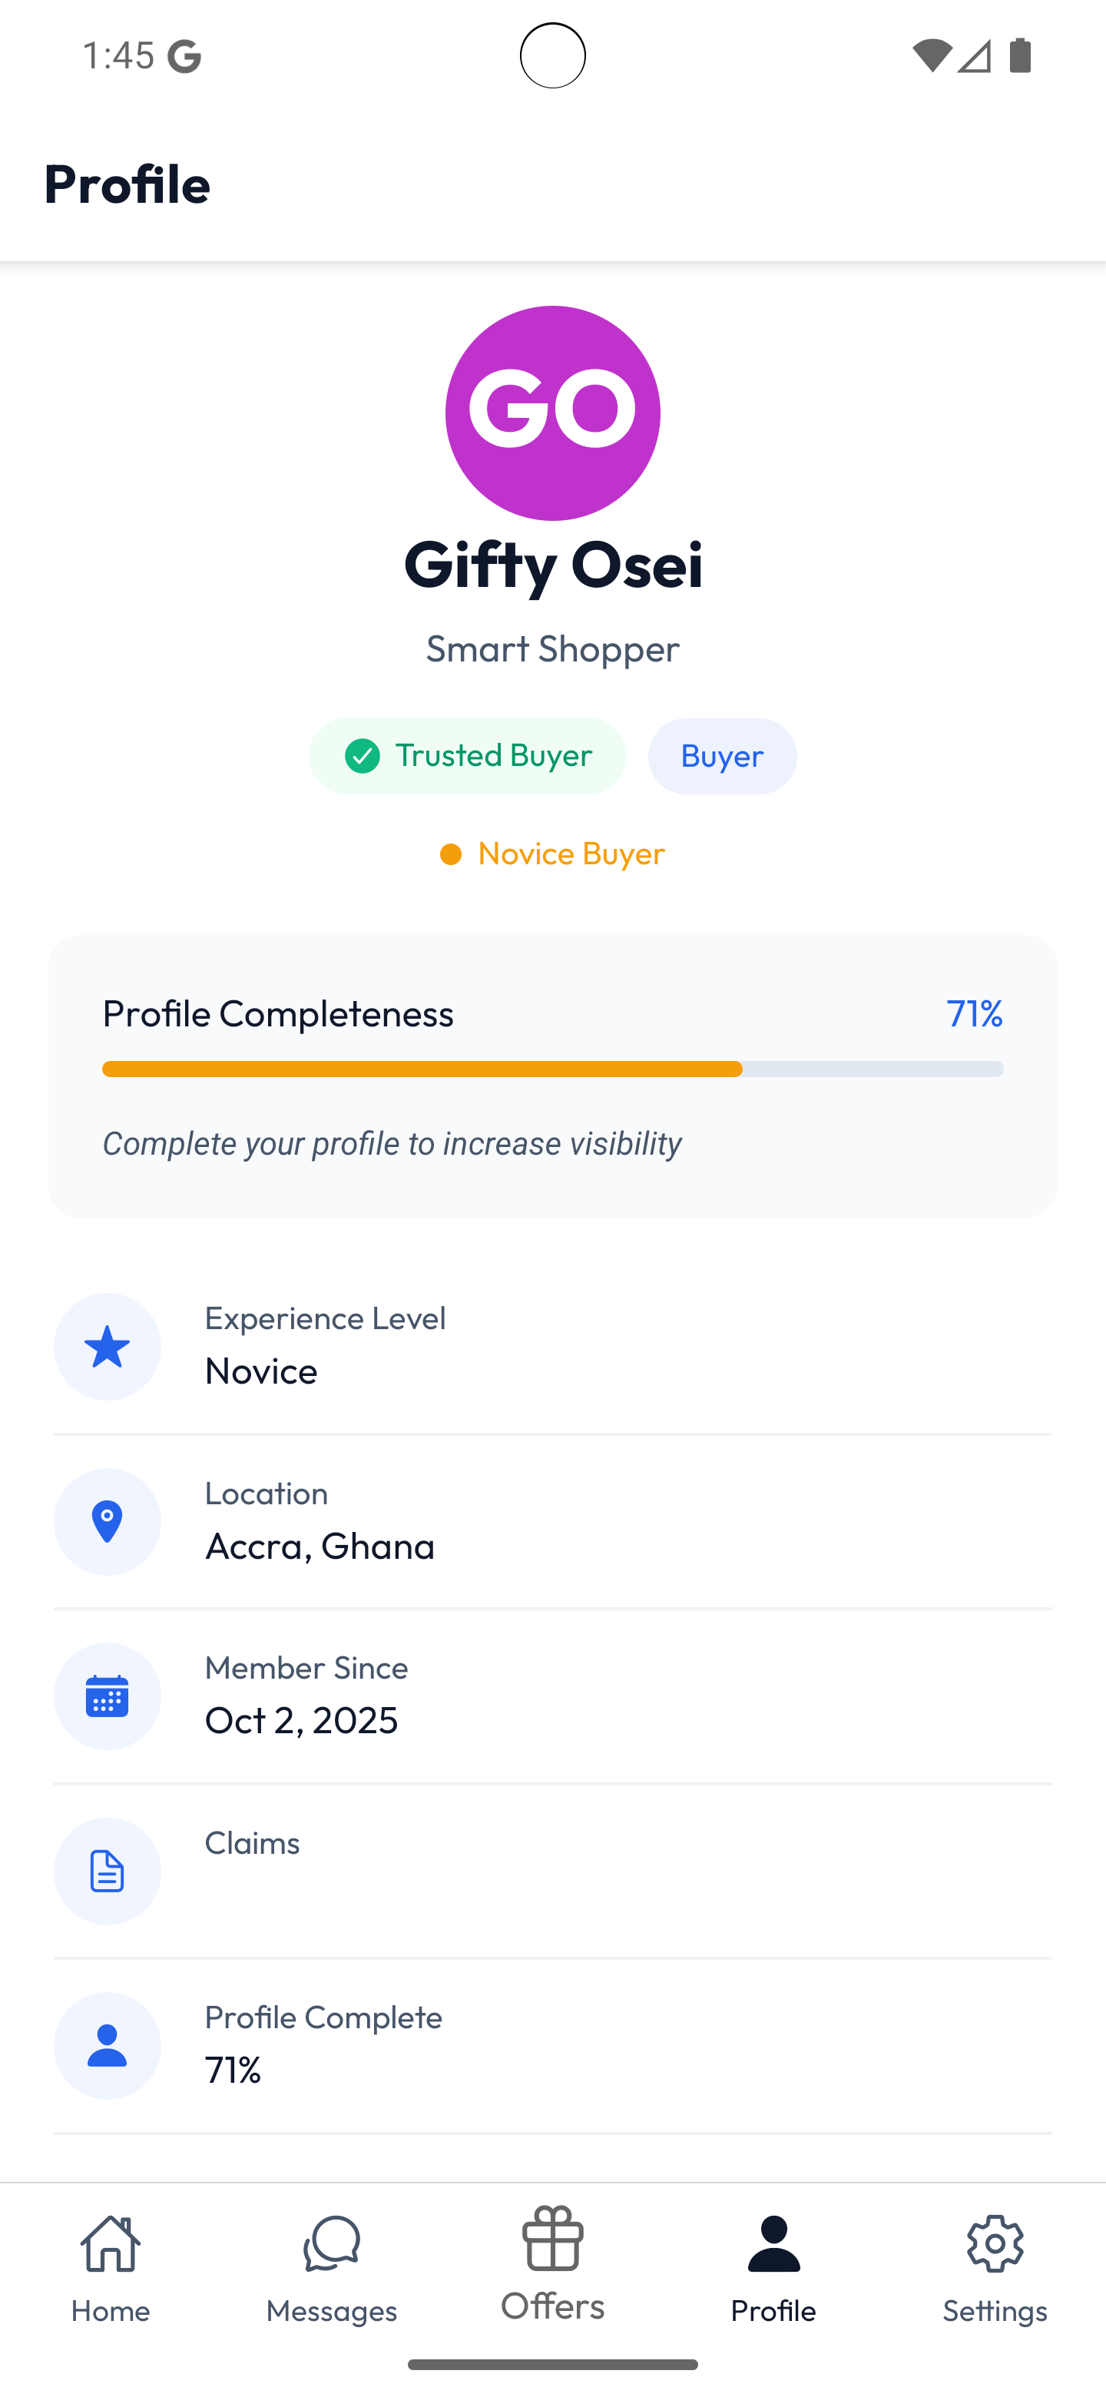Tap the green checkmark on Trusted Buyer
Screen dimensions: 1106x2397
362,755
